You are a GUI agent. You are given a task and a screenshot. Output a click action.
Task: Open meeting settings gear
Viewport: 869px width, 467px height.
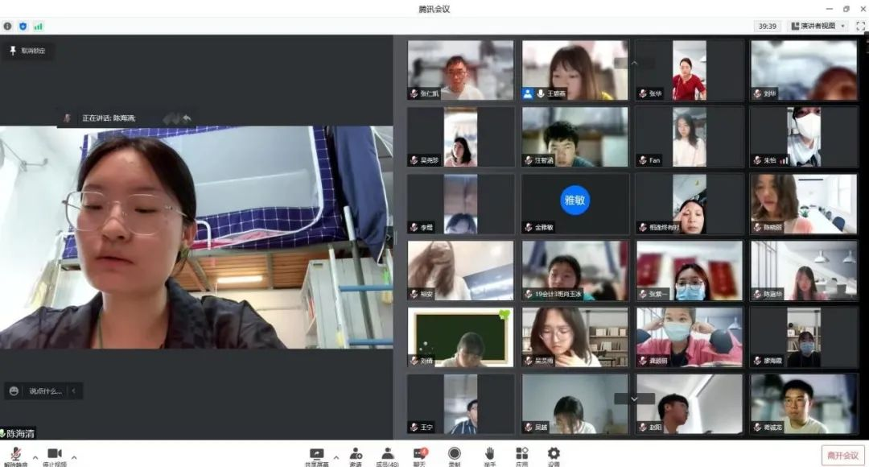(554, 455)
